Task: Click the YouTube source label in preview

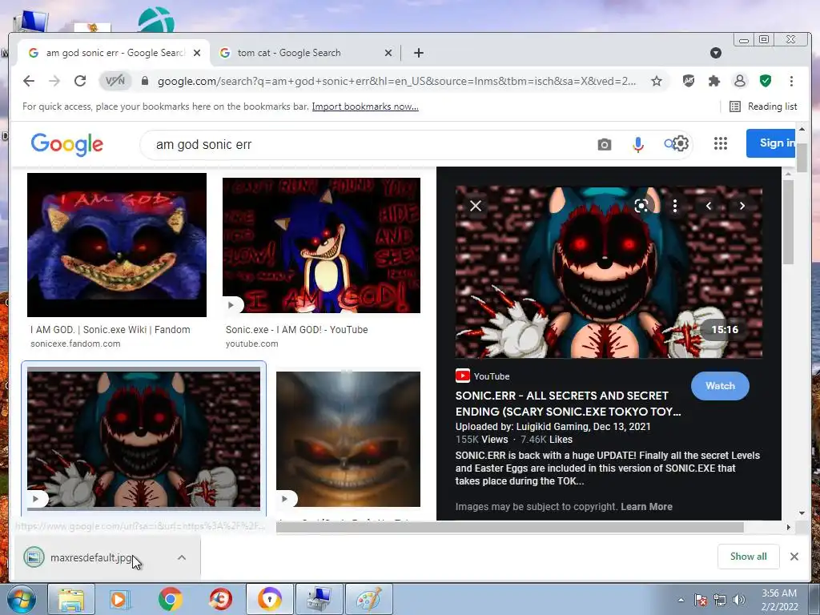Action: [x=483, y=376]
